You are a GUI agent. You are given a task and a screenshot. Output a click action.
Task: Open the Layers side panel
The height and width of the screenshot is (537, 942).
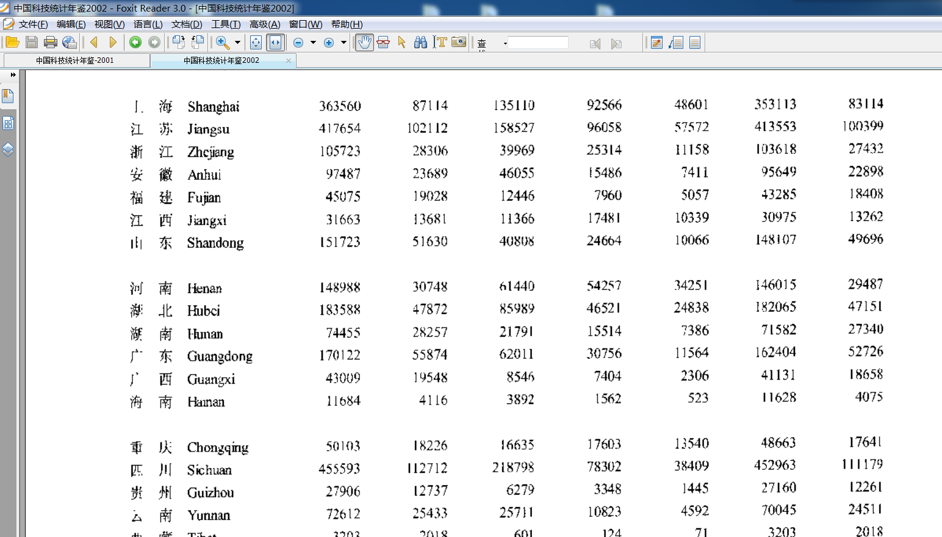tap(8, 150)
